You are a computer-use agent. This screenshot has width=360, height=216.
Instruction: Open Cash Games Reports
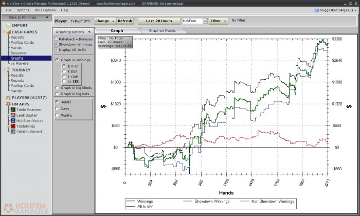17,37
